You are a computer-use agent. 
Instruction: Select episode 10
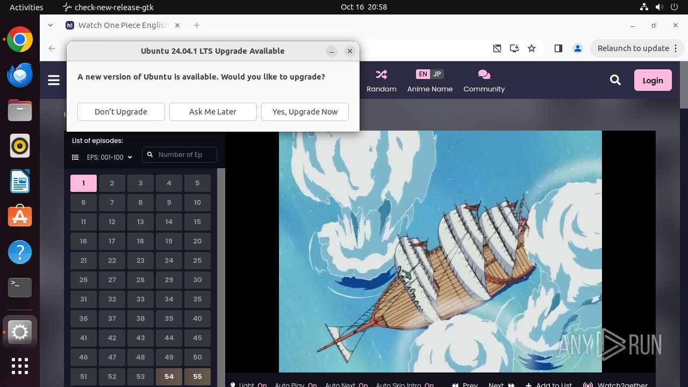197,203
